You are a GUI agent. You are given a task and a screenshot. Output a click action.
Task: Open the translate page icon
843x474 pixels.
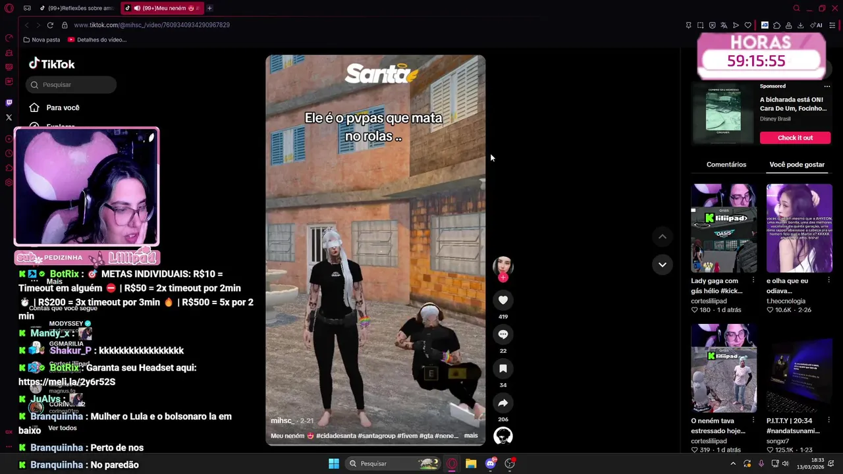(x=724, y=25)
